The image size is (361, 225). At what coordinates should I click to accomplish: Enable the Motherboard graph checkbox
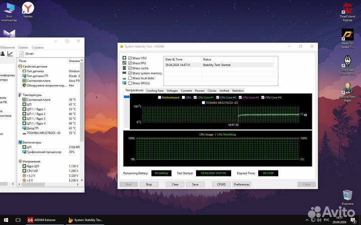(x=159, y=97)
